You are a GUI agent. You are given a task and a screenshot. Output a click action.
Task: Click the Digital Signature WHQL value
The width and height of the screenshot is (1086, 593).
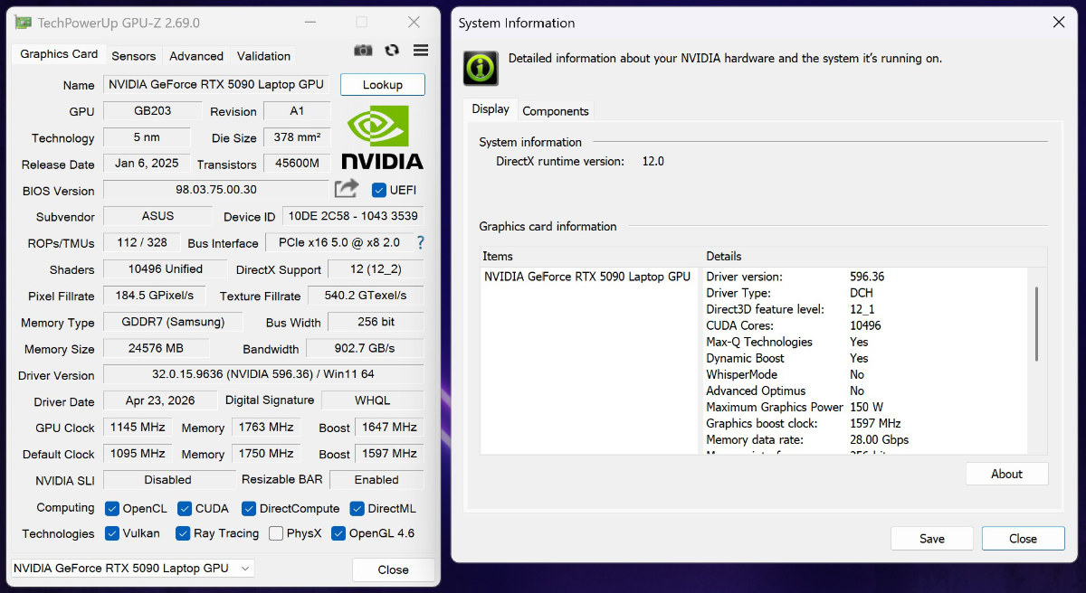(x=373, y=400)
